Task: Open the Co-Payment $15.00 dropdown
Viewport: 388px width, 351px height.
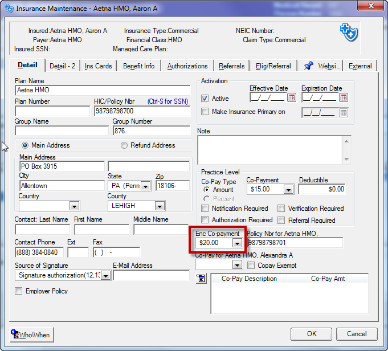Action: pyautogui.click(x=288, y=190)
